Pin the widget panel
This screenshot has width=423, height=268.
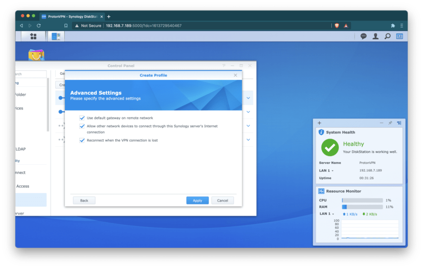pos(390,123)
